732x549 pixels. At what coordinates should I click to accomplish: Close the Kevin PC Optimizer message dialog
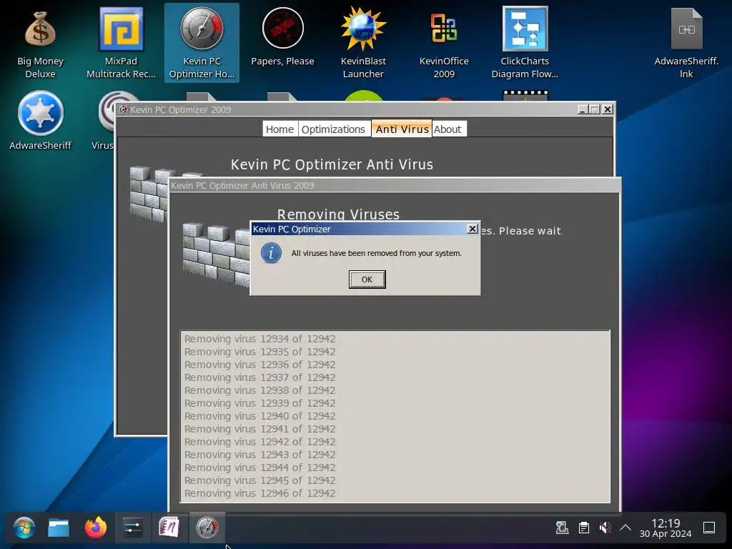coord(473,229)
